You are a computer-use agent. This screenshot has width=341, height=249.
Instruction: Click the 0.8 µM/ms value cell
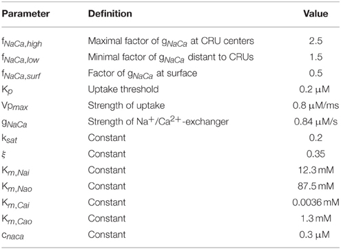click(316, 105)
